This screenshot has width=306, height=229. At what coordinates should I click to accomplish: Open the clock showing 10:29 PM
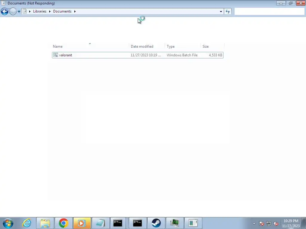coord(291,223)
